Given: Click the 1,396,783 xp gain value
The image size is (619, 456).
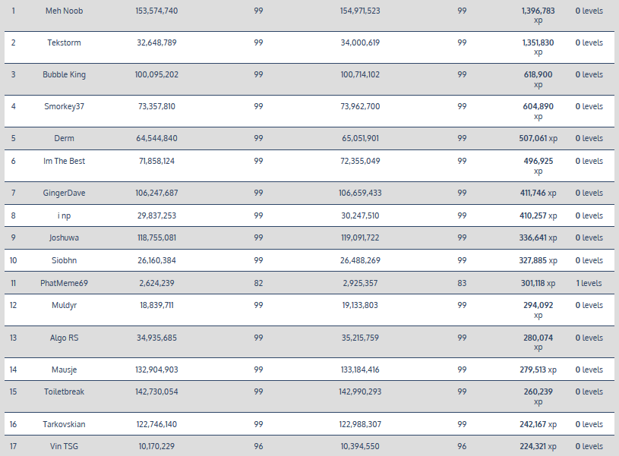Looking at the screenshot, I should point(538,11).
